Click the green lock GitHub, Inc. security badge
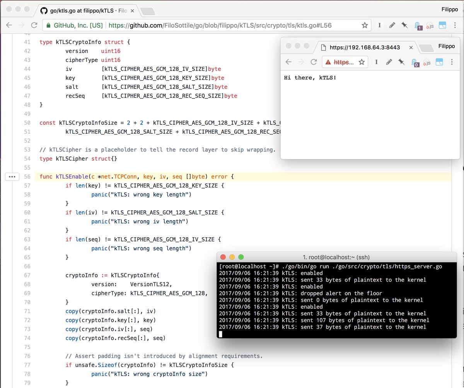This screenshot has height=388, width=464. click(75, 26)
